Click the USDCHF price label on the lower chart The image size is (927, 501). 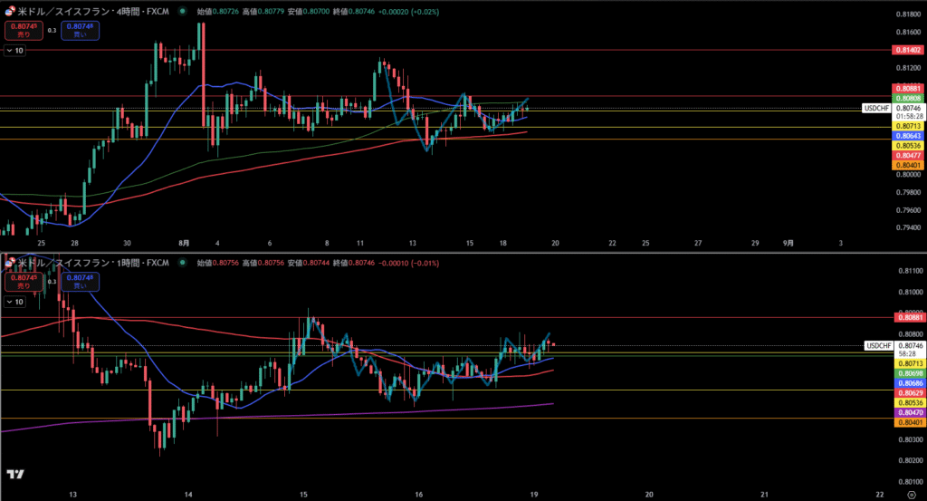pyautogui.click(x=878, y=345)
